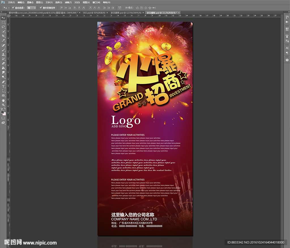Open the 编辑(E) menu
290x248 pixels.
pyautogui.click(x=21, y=2)
